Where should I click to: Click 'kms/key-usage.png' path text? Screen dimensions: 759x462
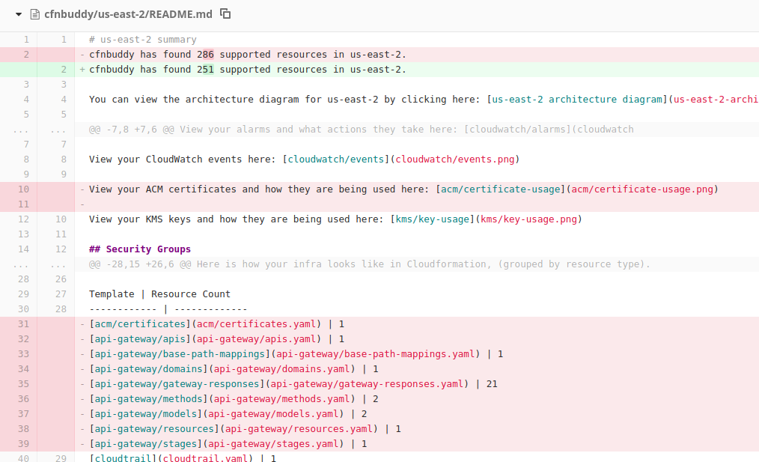pos(529,220)
